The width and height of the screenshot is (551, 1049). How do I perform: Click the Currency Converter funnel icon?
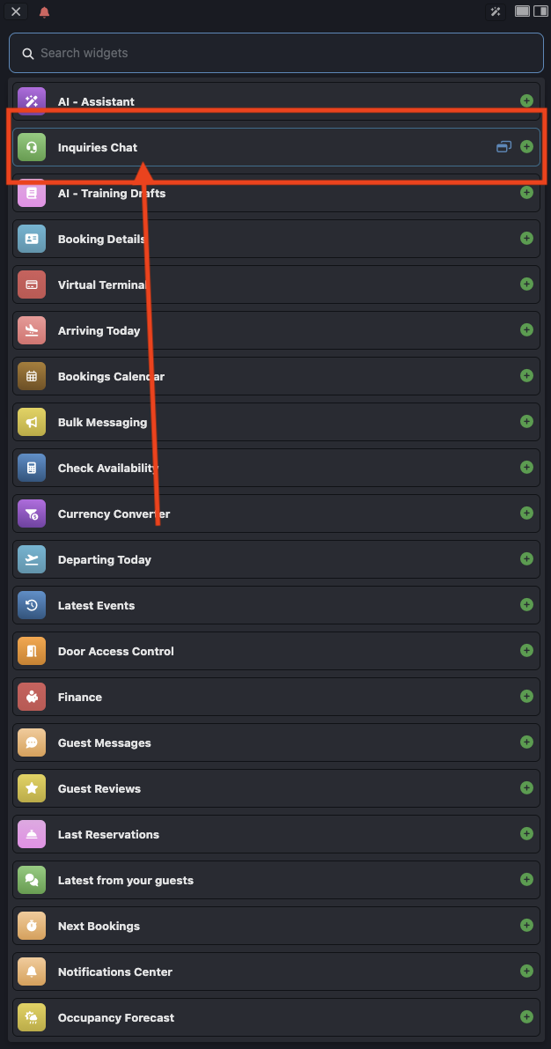(x=32, y=513)
